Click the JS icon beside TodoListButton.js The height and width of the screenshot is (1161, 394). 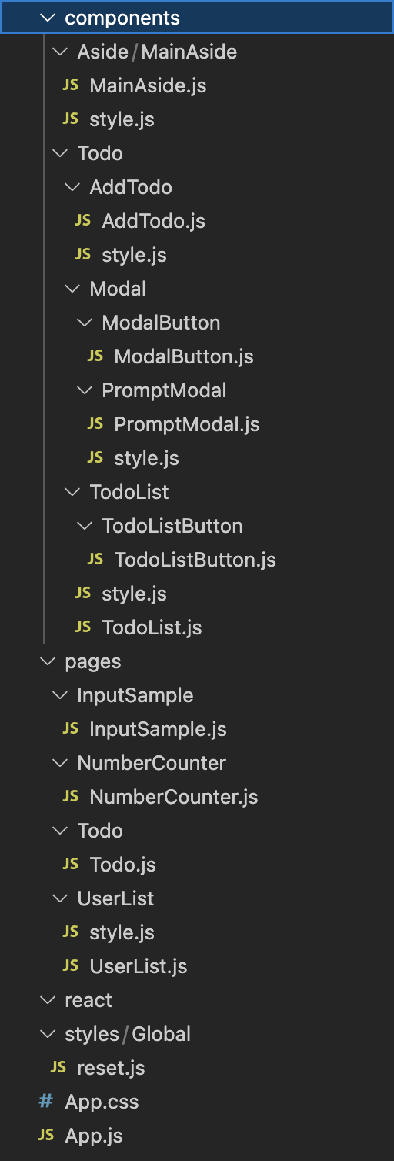(95, 560)
